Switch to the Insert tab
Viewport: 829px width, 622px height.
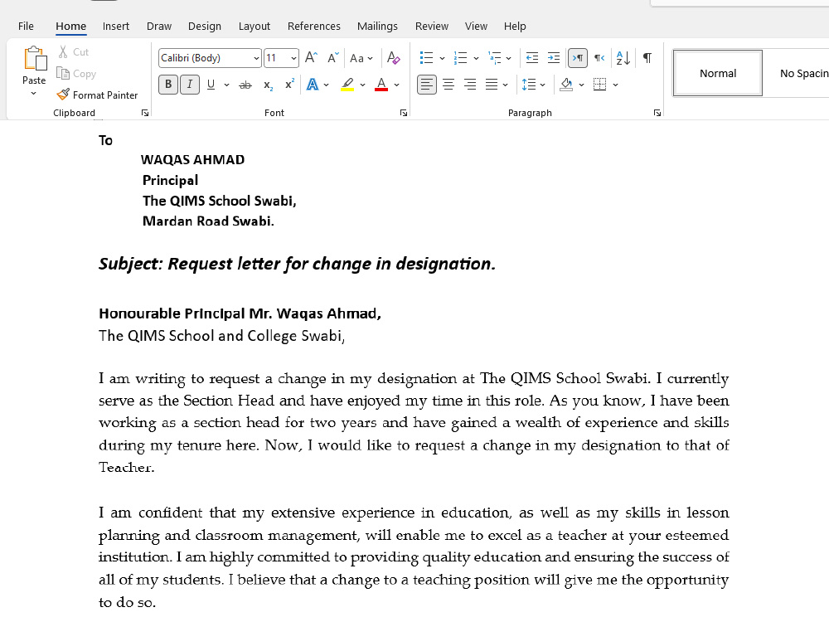pos(116,26)
